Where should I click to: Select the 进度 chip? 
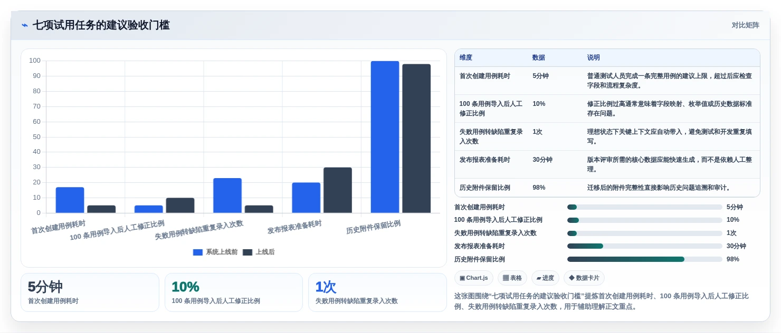tap(545, 278)
